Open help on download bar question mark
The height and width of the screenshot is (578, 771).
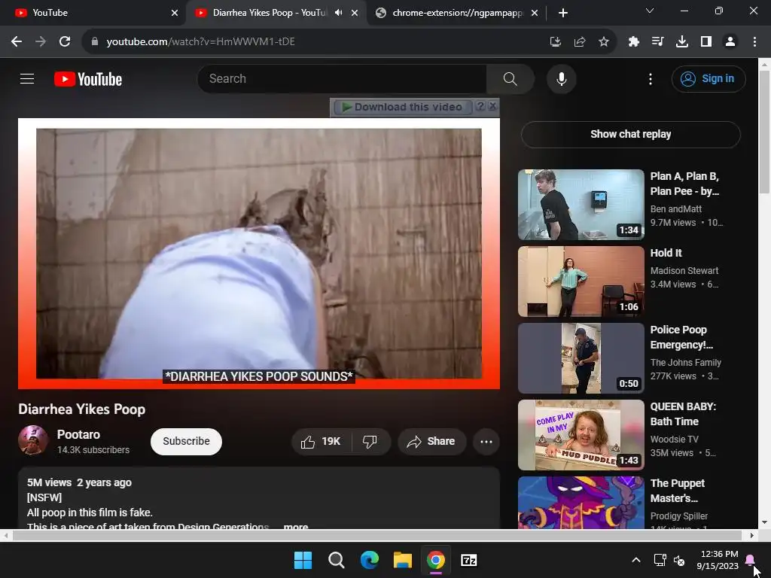480,106
